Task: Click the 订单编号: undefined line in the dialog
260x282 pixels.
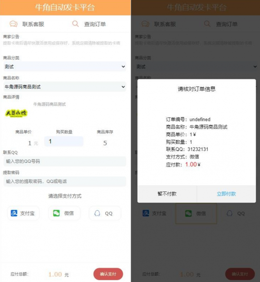Action: pos(188,119)
